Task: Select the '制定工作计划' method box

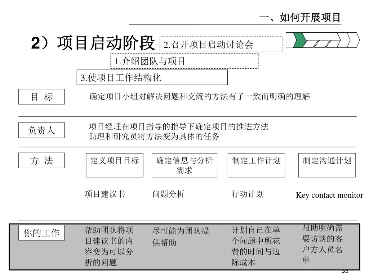Action: click(x=256, y=165)
